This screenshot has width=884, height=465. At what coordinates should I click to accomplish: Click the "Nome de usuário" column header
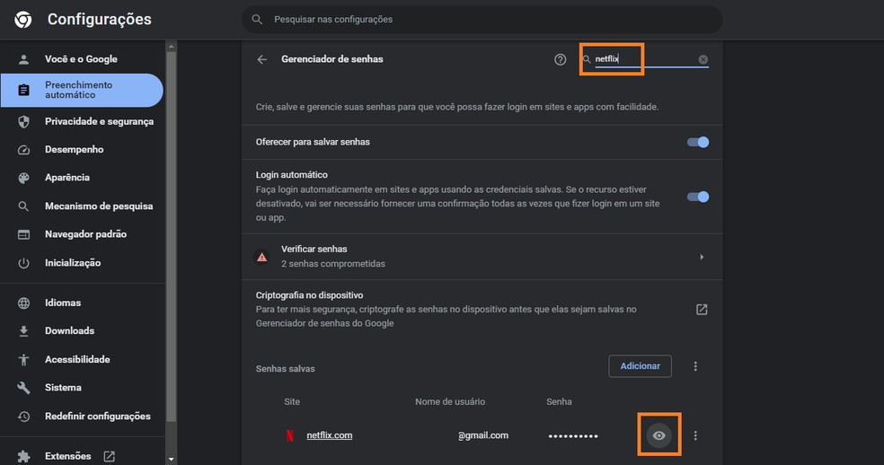(450, 402)
